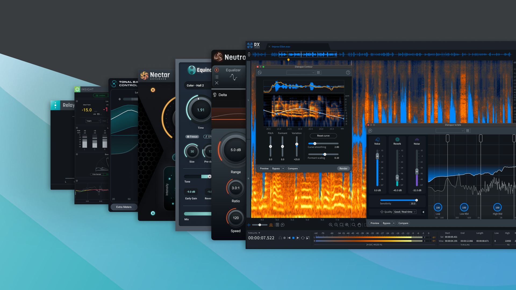516x290 pixels.
Task: Open Dialogue Contour help question icon
Action: [348, 73]
